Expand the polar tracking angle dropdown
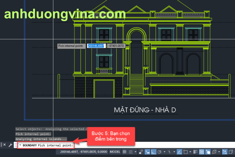The image size is (235, 157). pyautogui.click(x=164, y=152)
